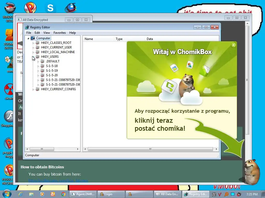Select the Computer node in the tree
Image resolution: width=265 pixels, height=198 pixels.
coord(43,38)
